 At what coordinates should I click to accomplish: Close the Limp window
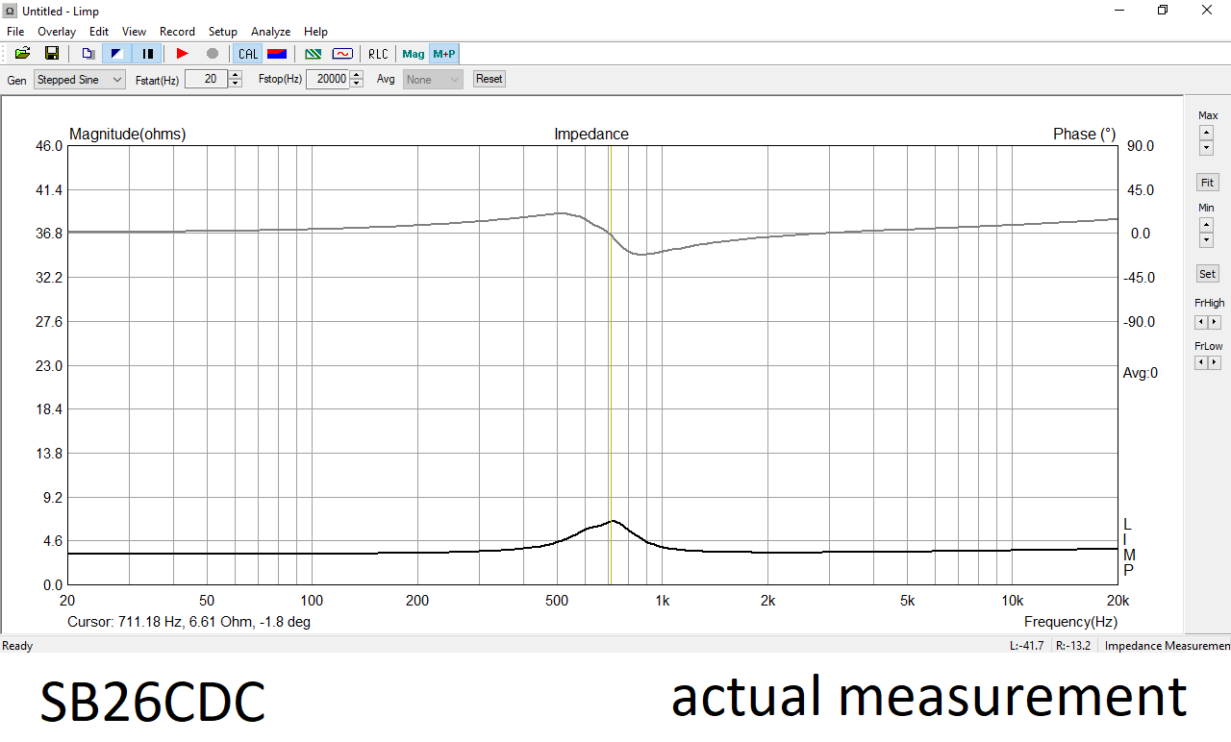click(1207, 11)
